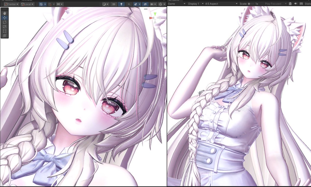The height and width of the screenshot is (187, 311).
Task: Open the Center pivot dropdown
Action: [x=11, y=4]
